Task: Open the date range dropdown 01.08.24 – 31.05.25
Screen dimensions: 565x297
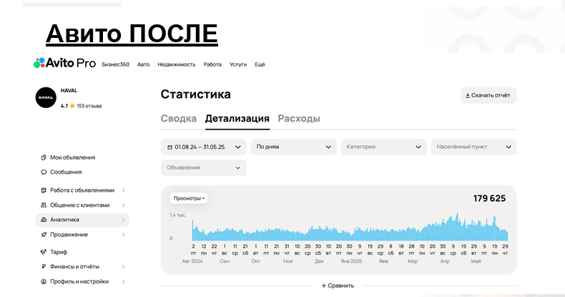Action: coord(204,147)
